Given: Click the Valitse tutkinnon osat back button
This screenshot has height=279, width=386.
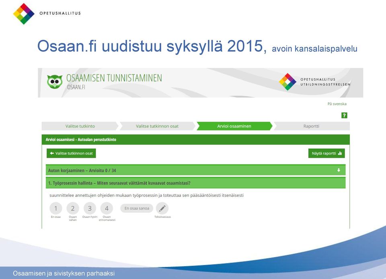Looking at the screenshot, I should click(x=71, y=153).
